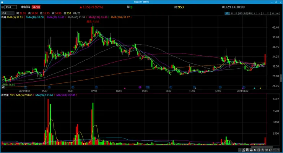The height and width of the screenshot is (153, 283).
Task: Select the 還日 adjusted daily tab
Action: [x=241, y=13]
